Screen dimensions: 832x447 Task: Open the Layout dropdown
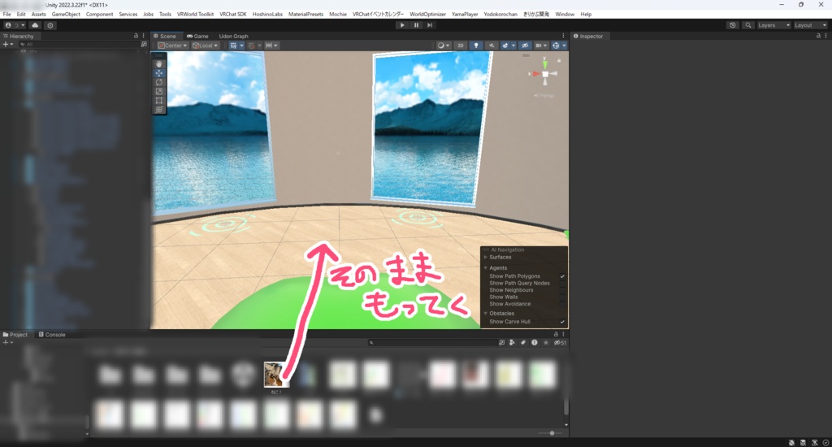pyautogui.click(x=810, y=25)
